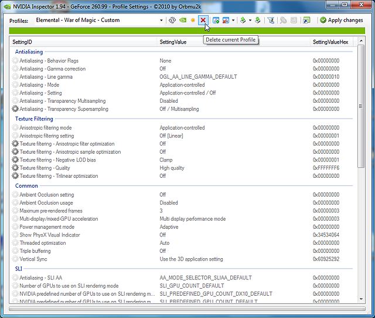
Task: Click the green NVIDIA restore defaults icon
Action: (183, 21)
